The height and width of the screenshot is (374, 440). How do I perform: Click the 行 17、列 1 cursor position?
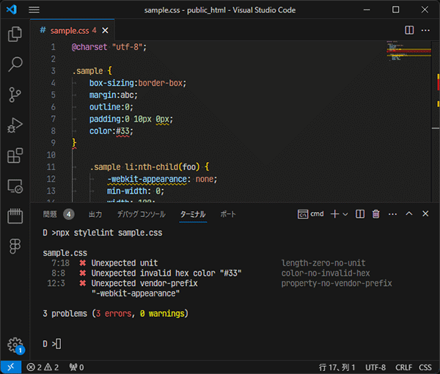[x=337, y=367]
